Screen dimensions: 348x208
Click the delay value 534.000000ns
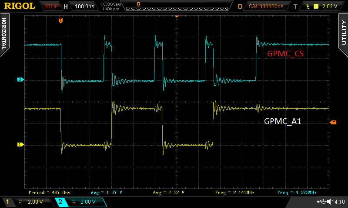point(266,6)
